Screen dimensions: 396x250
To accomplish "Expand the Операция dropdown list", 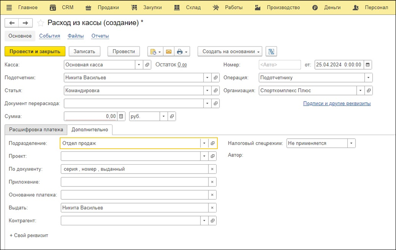I will coord(368,78).
